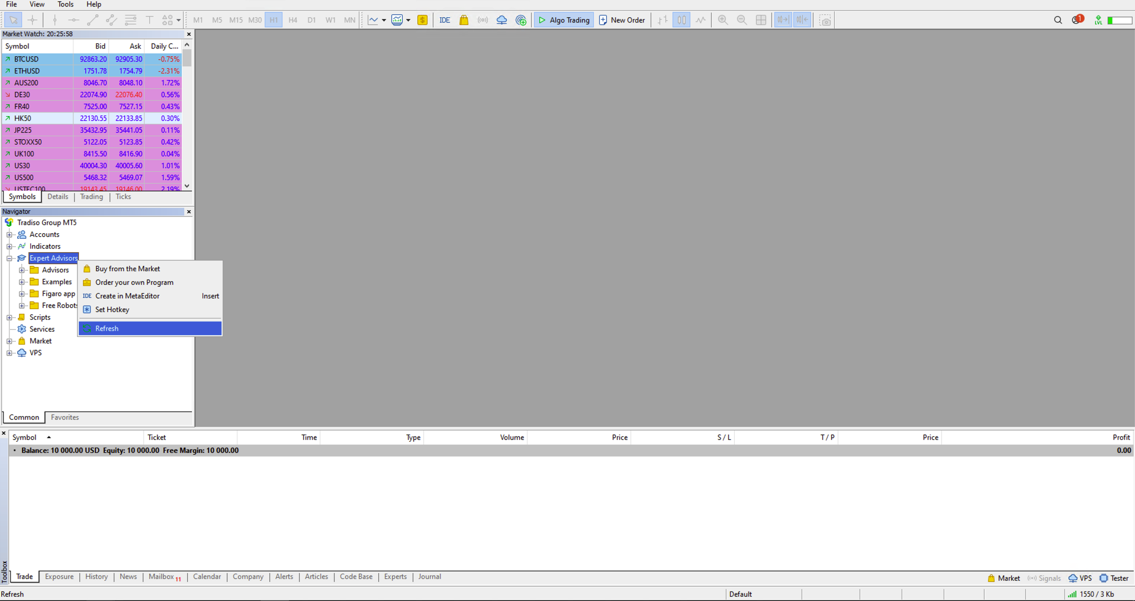
Task: Switch to line chart view
Action: click(700, 20)
